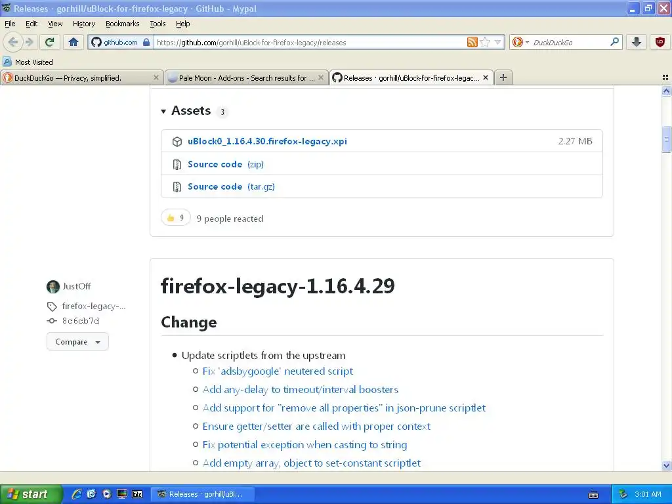Open the Help menu
Screen dimensions: 672x504
pos(182,24)
